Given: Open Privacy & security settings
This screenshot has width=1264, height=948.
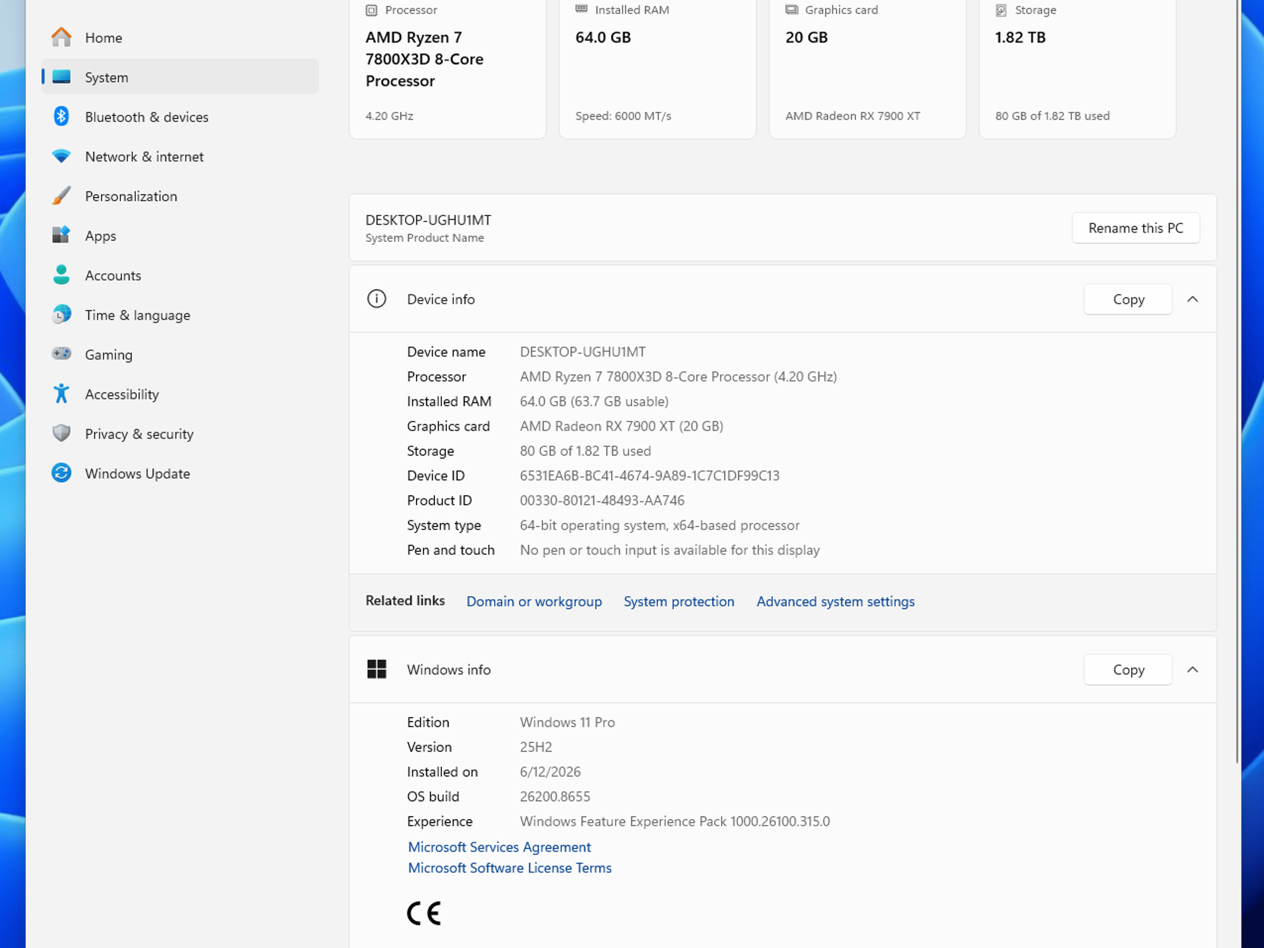Looking at the screenshot, I should [x=180, y=434].
